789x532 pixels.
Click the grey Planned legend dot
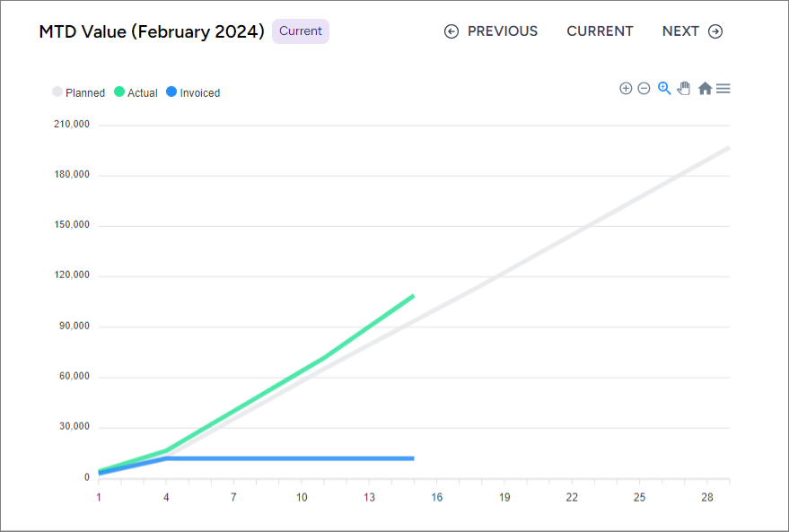click(57, 92)
